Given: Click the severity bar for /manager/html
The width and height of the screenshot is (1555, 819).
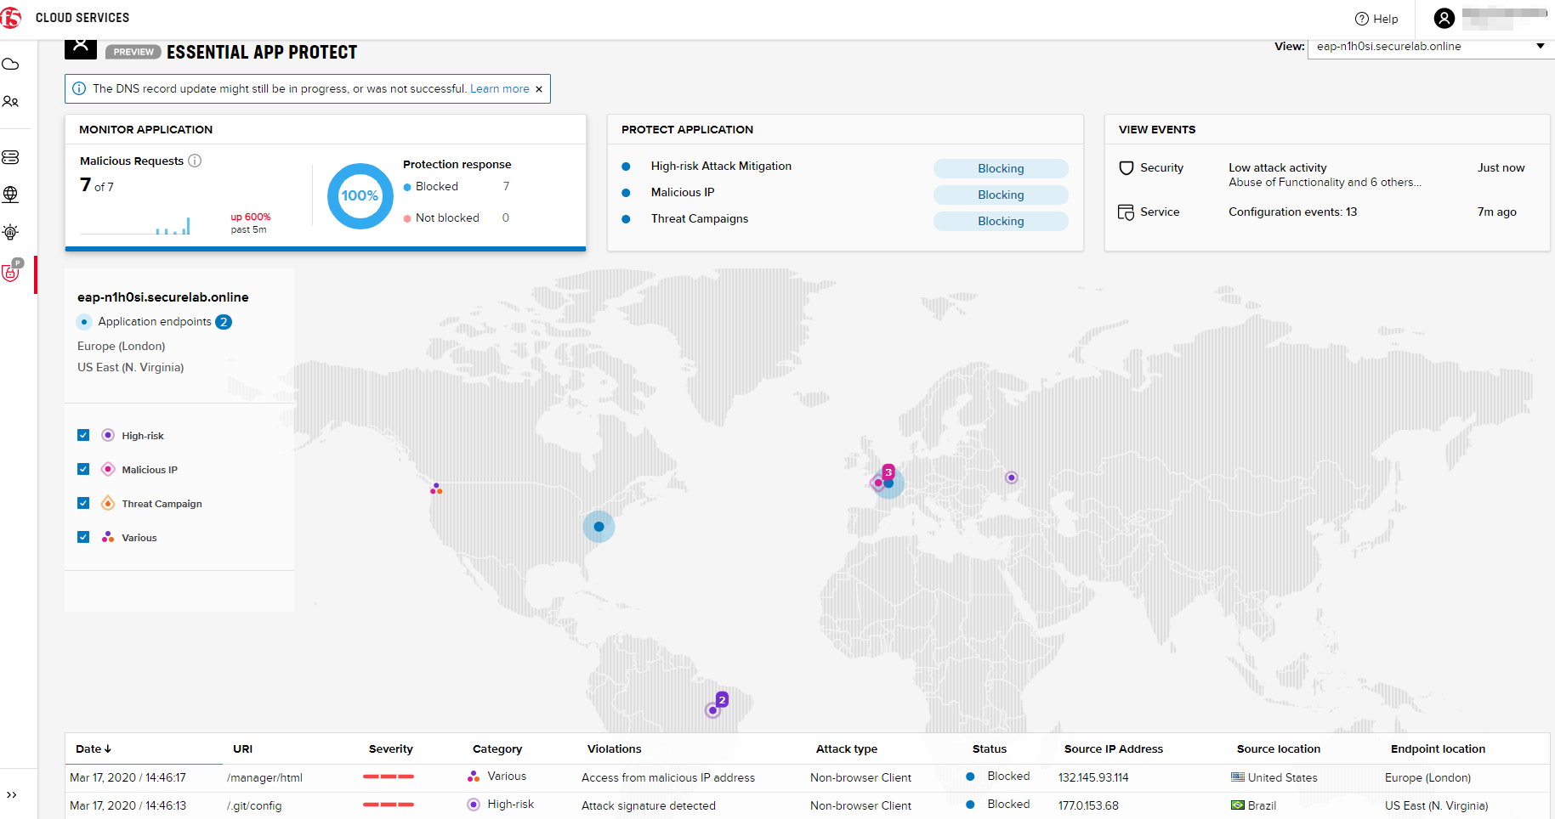Looking at the screenshot, I should (x=389, y=777).
